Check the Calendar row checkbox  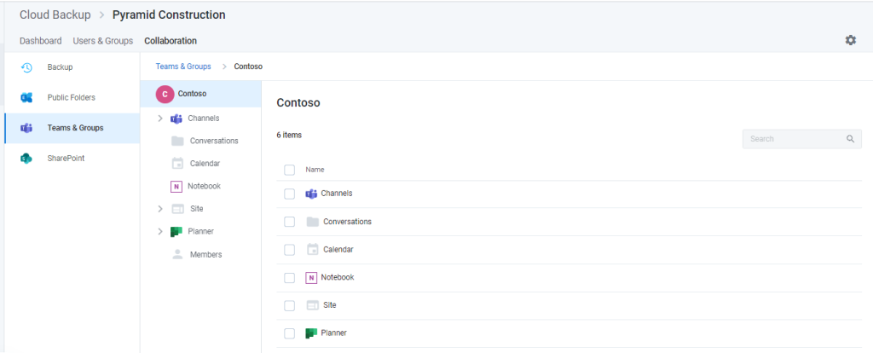click(290, 250)
